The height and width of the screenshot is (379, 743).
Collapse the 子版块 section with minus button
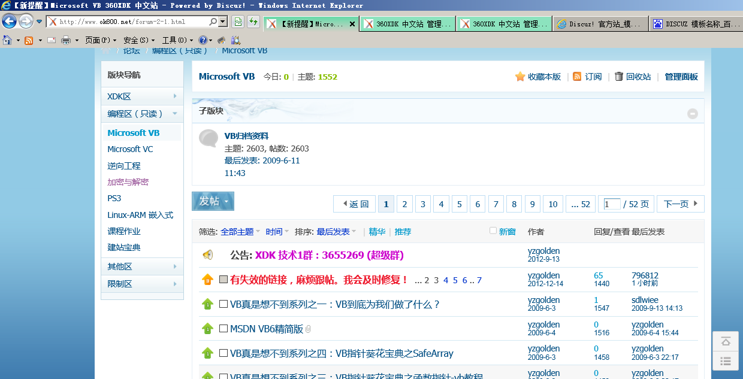692,113
